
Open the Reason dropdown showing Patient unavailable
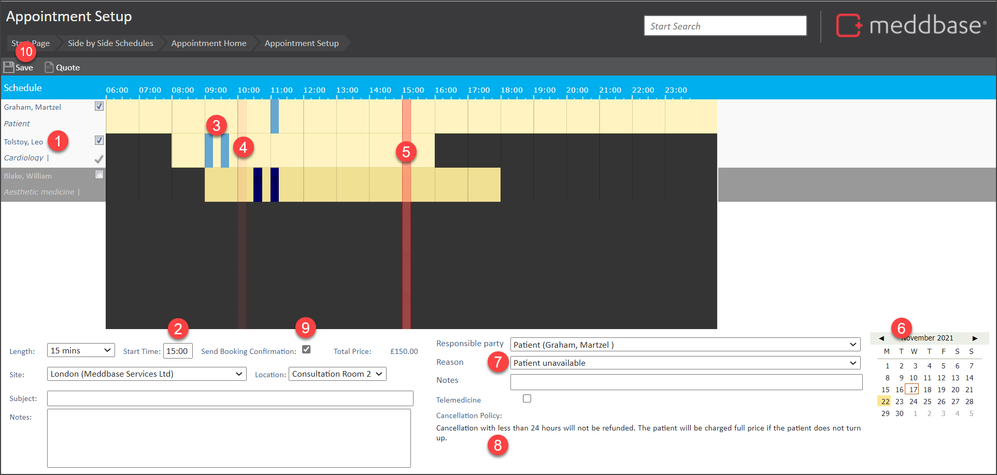685,363
